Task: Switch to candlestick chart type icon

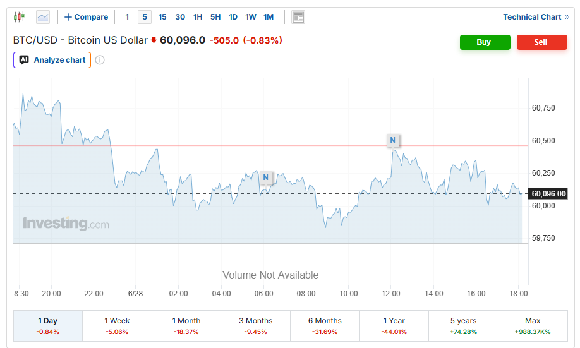Action: [x=19, y=17]
